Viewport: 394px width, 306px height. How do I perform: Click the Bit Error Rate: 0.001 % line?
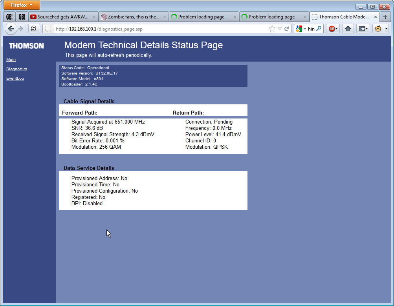click(98, 140)
